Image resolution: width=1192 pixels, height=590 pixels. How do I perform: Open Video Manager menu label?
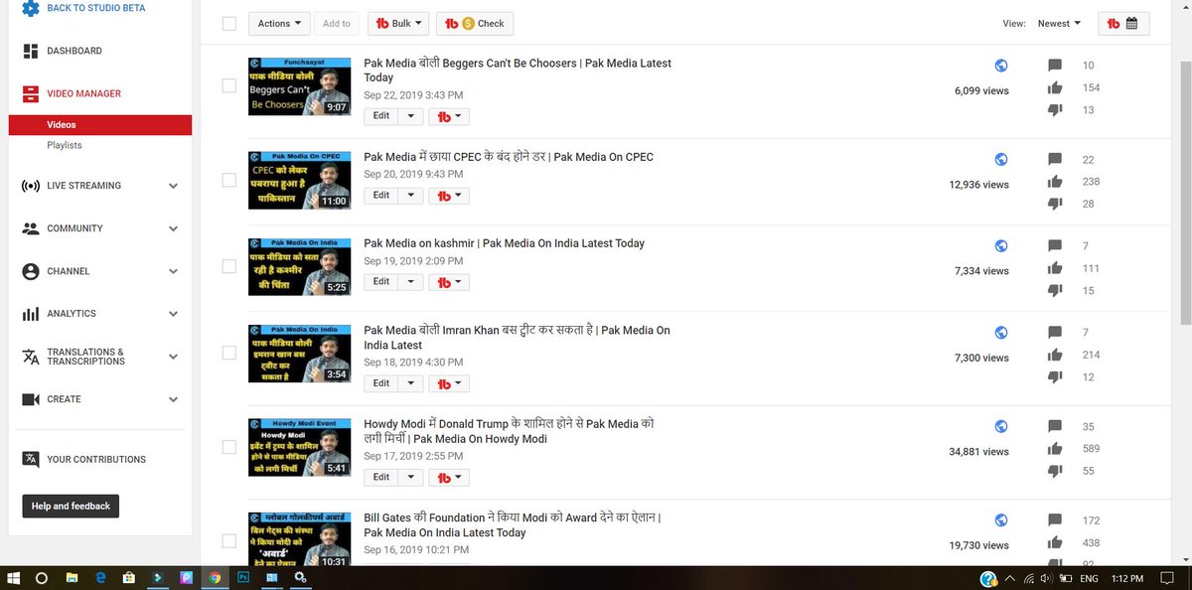coord(83,93)
